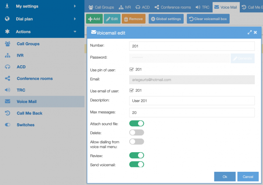Collapse the Actions menu arrow

click(x=75, y=32)
